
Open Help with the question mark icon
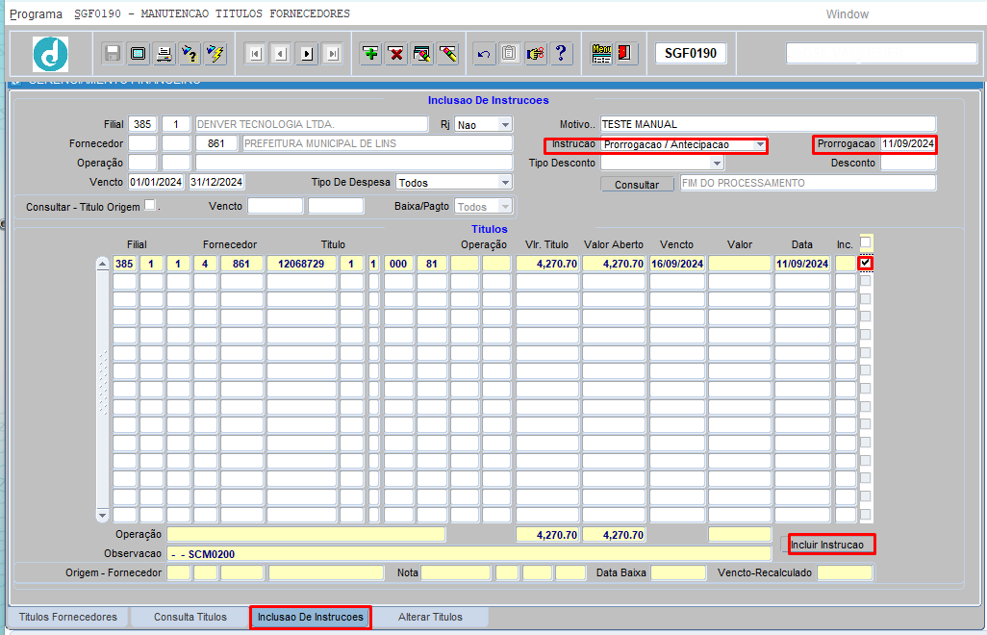[561, 54]
